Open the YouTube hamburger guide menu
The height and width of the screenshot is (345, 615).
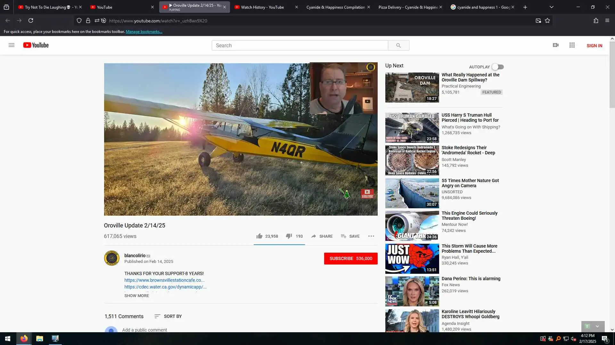pyautogui.click(x=12, y=45)
